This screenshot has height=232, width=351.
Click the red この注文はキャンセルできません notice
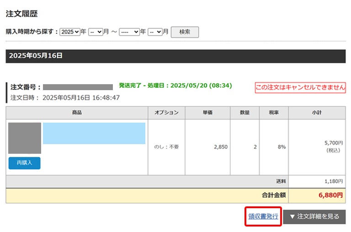300,87
